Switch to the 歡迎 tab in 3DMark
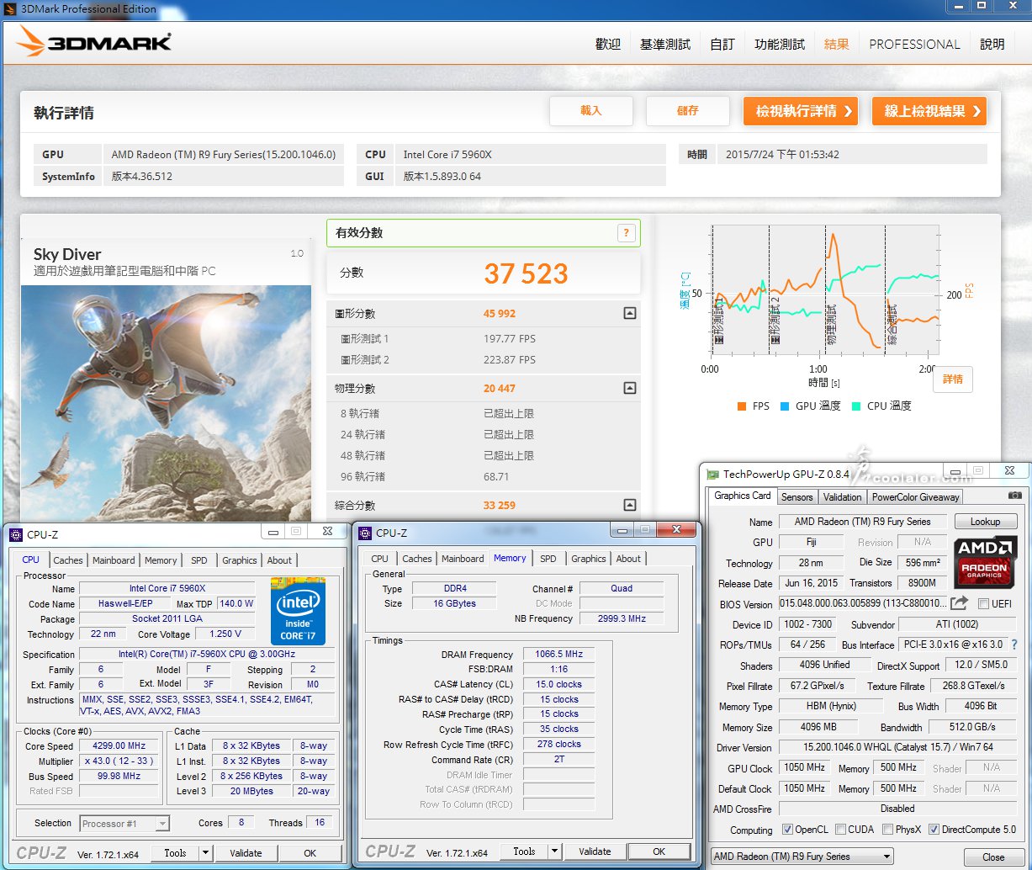Image resolution: width=1032 pixels, height=870 pixels. tap(608, 45)
